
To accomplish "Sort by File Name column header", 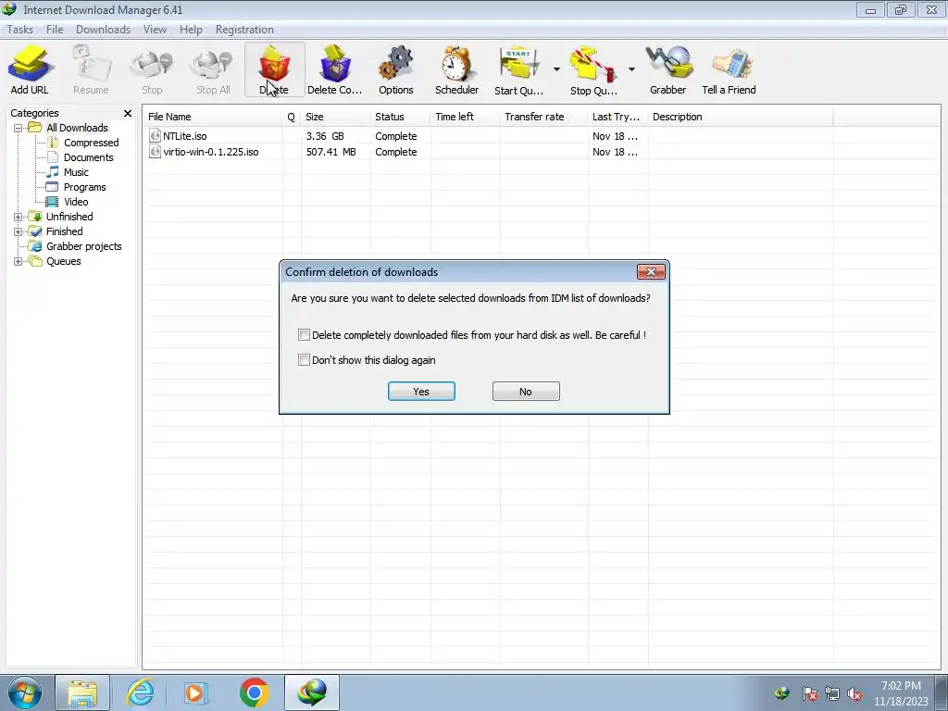I will point(213,117).
